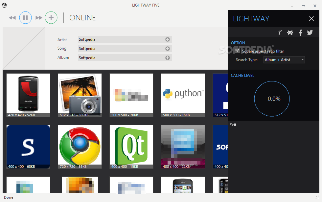The width and height of the screenshot is (322, 202).
Task: Click the cache level 0.0% circle
Action: (x=272, y=99)
